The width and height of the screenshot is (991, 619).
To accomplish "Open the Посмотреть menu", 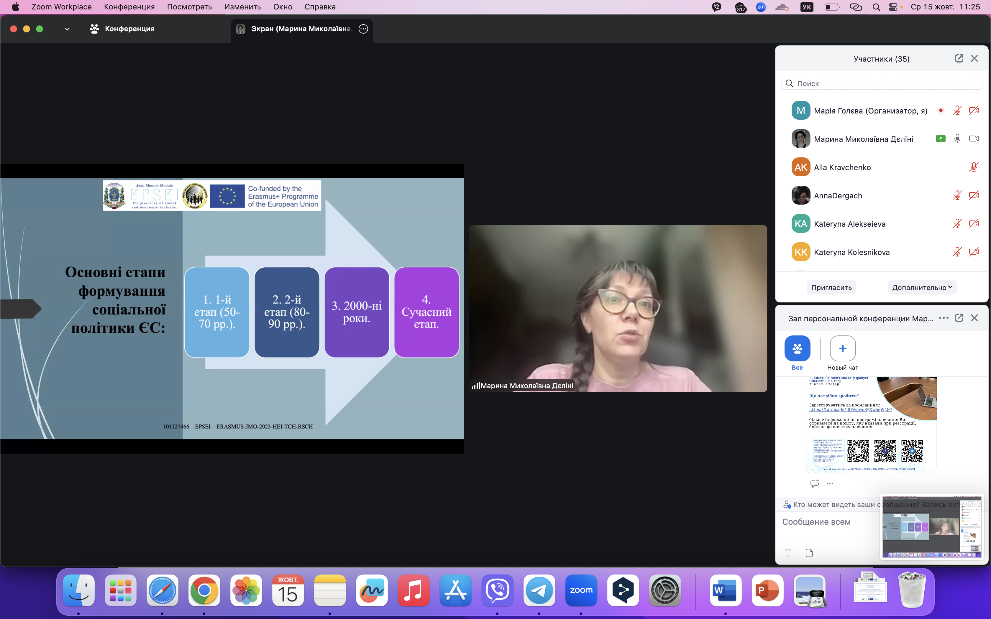I will point(189,7).
